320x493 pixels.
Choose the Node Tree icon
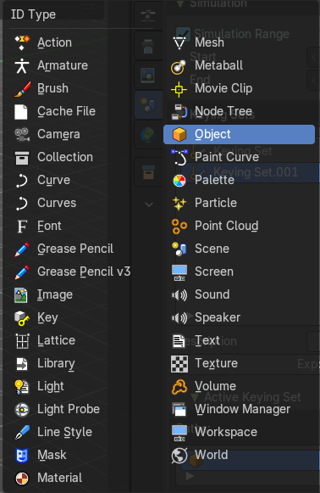tap(179, 112)
